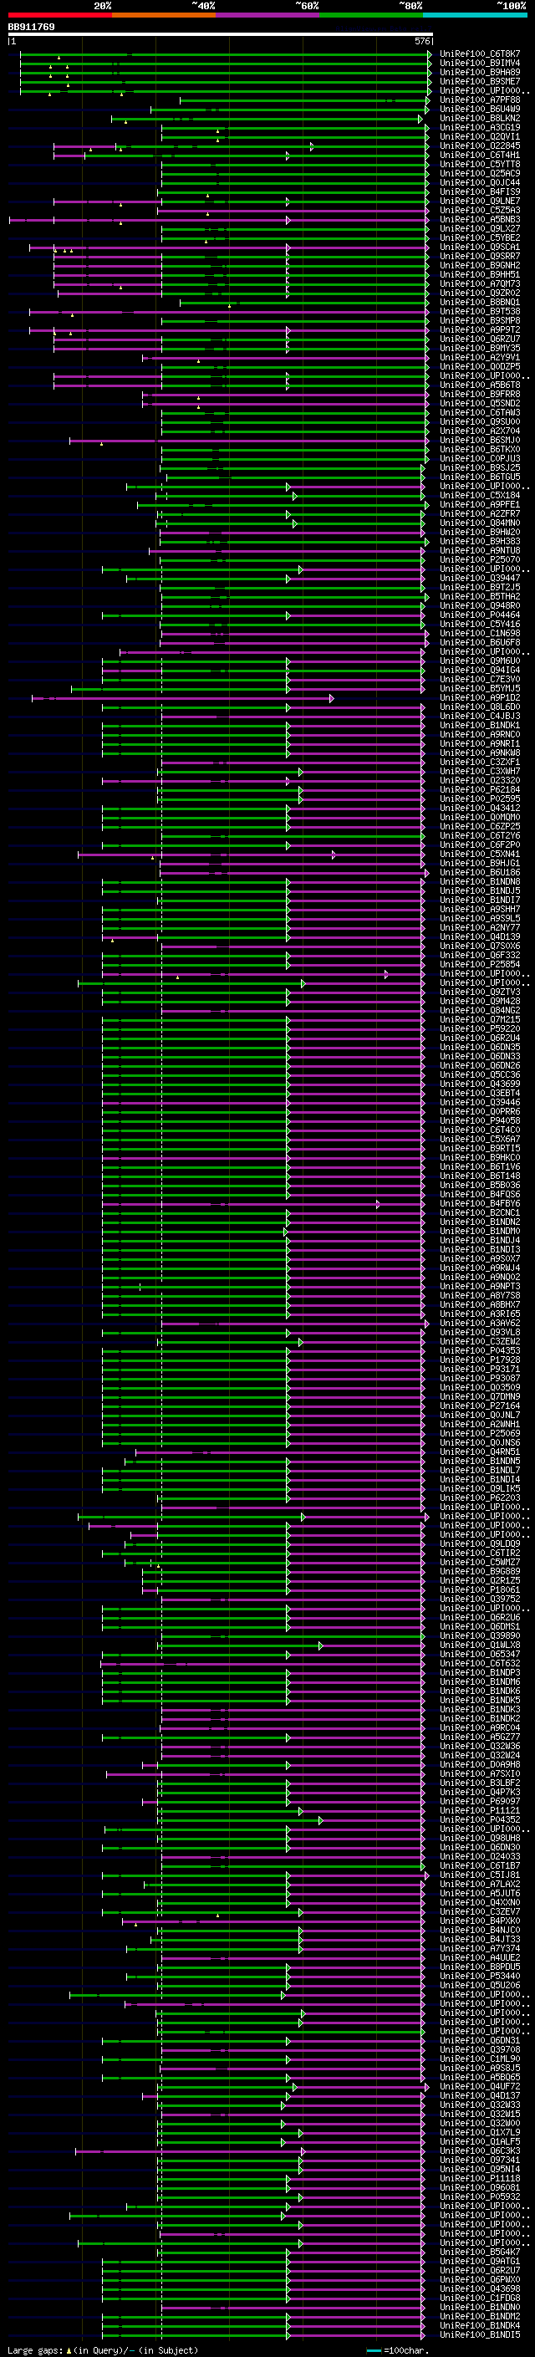The height and width of the screenshot is (2357, 535).
Task: Select UniRef100_Q84MN0 entry
Action: 480,523
